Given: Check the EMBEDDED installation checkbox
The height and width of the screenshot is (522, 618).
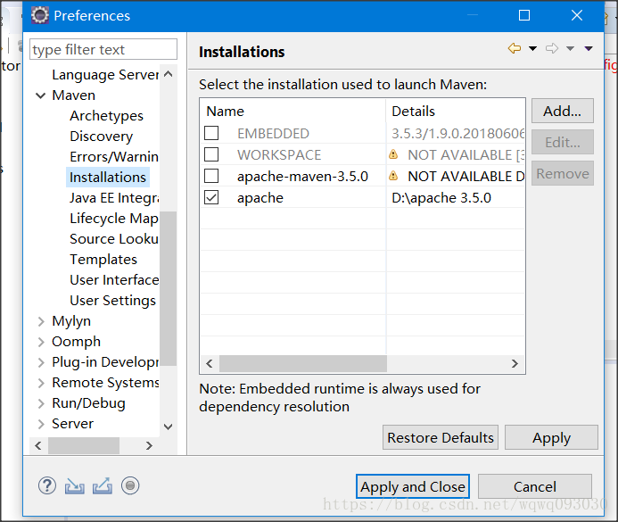Looking at the screenshot, I should tap(211, 133).
